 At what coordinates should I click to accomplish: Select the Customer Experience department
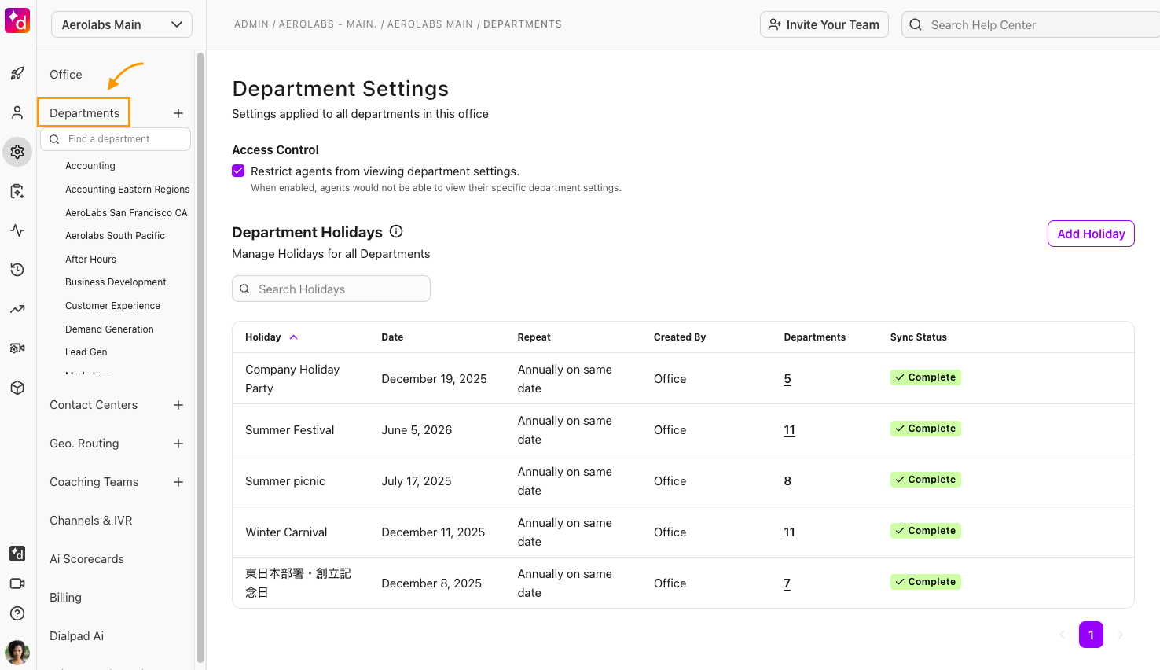[x=112, y=306]
